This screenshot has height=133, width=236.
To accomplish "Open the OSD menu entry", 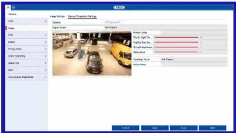I will pyautogui.click(x=27, y=21).
